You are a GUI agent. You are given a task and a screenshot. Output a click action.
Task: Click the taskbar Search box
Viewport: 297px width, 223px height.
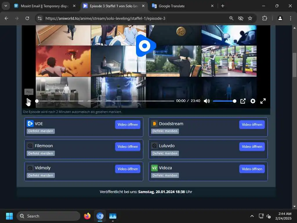pos(48,216)
